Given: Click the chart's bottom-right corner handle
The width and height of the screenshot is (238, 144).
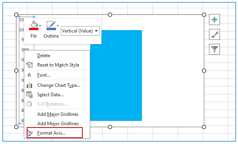Looking at the screenshot, I should tap(204, 127).
